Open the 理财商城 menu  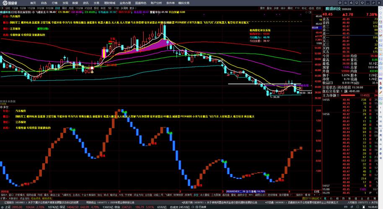(109, 3)
